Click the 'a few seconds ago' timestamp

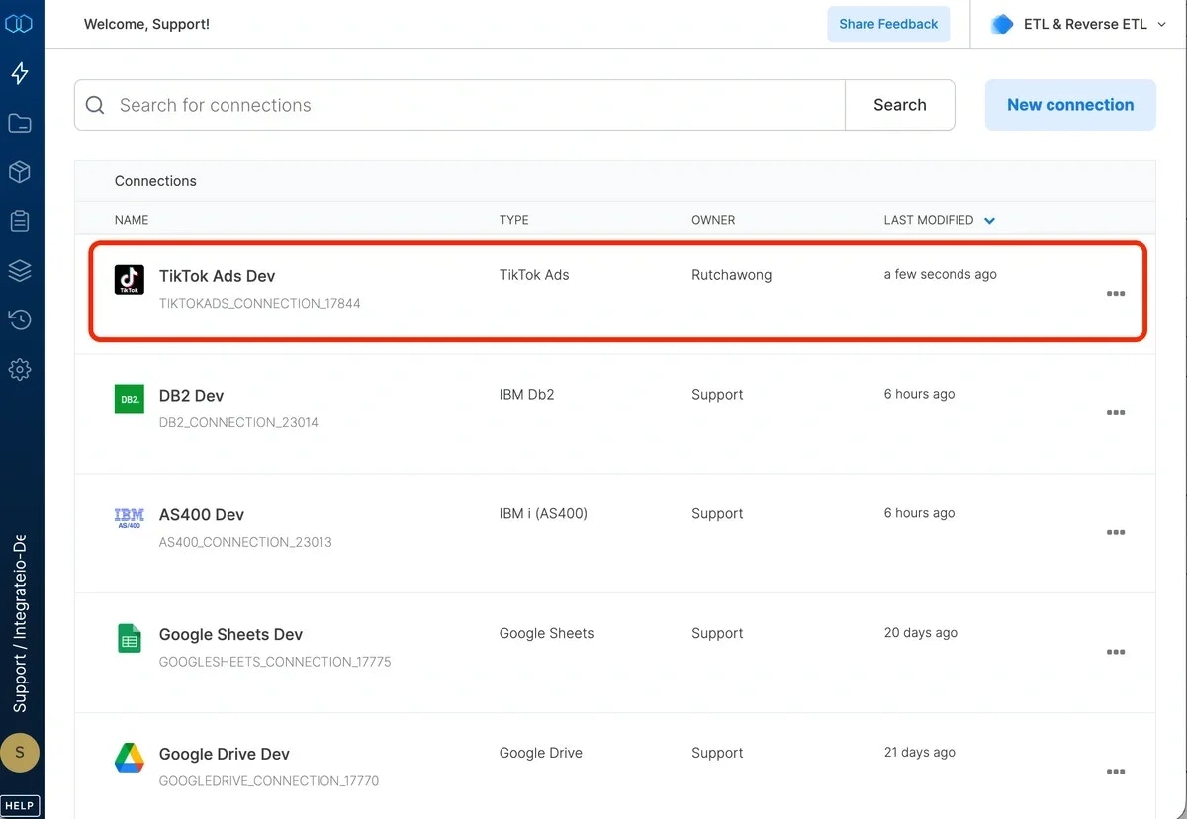[940, 275]
